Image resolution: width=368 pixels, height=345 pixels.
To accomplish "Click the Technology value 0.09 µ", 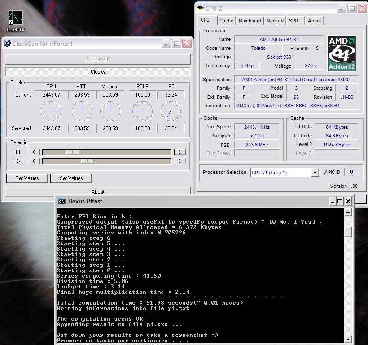I will (x=247, y=66).
